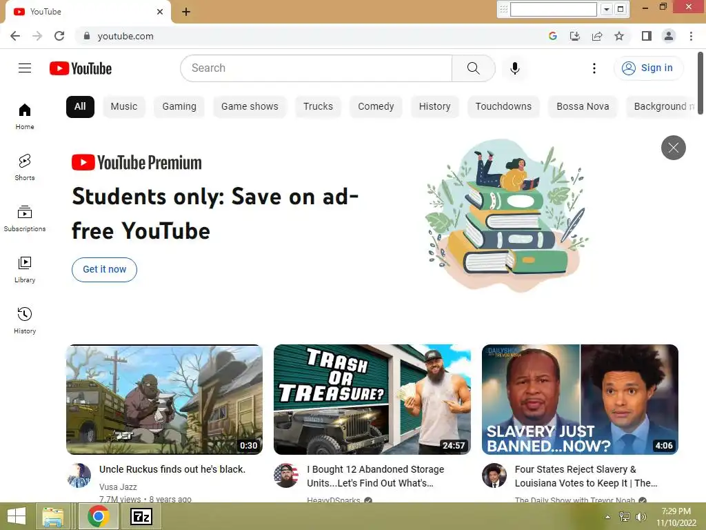Image resolution: width=706 pixels, height=530 pixels.
Task: Toggle the browser side panel
Action: tap(647, 36)
